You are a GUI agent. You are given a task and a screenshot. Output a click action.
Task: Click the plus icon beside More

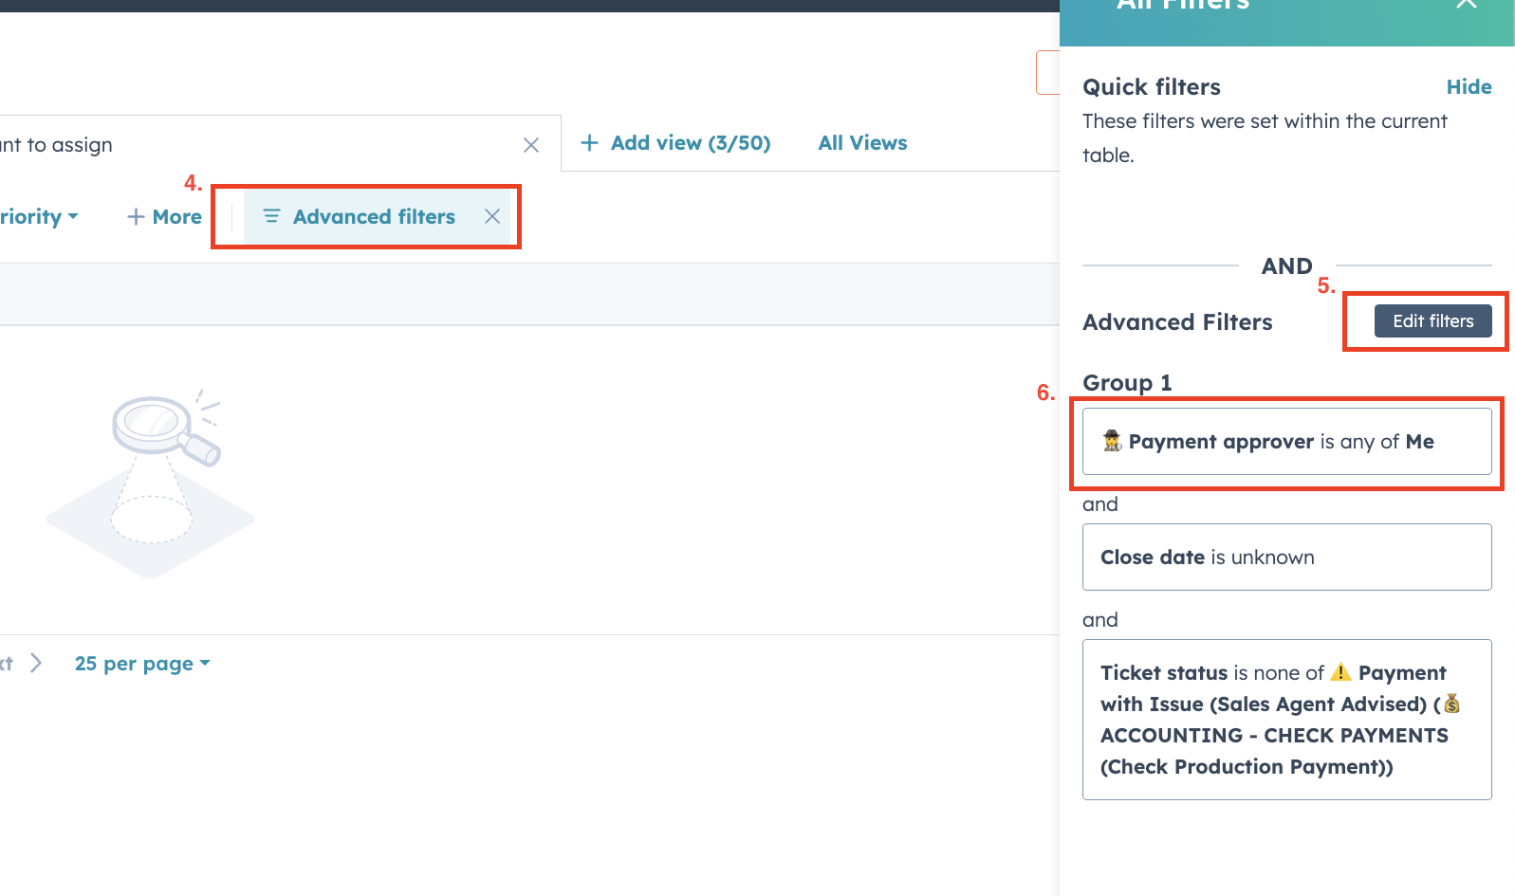click(x=136, y=217)
